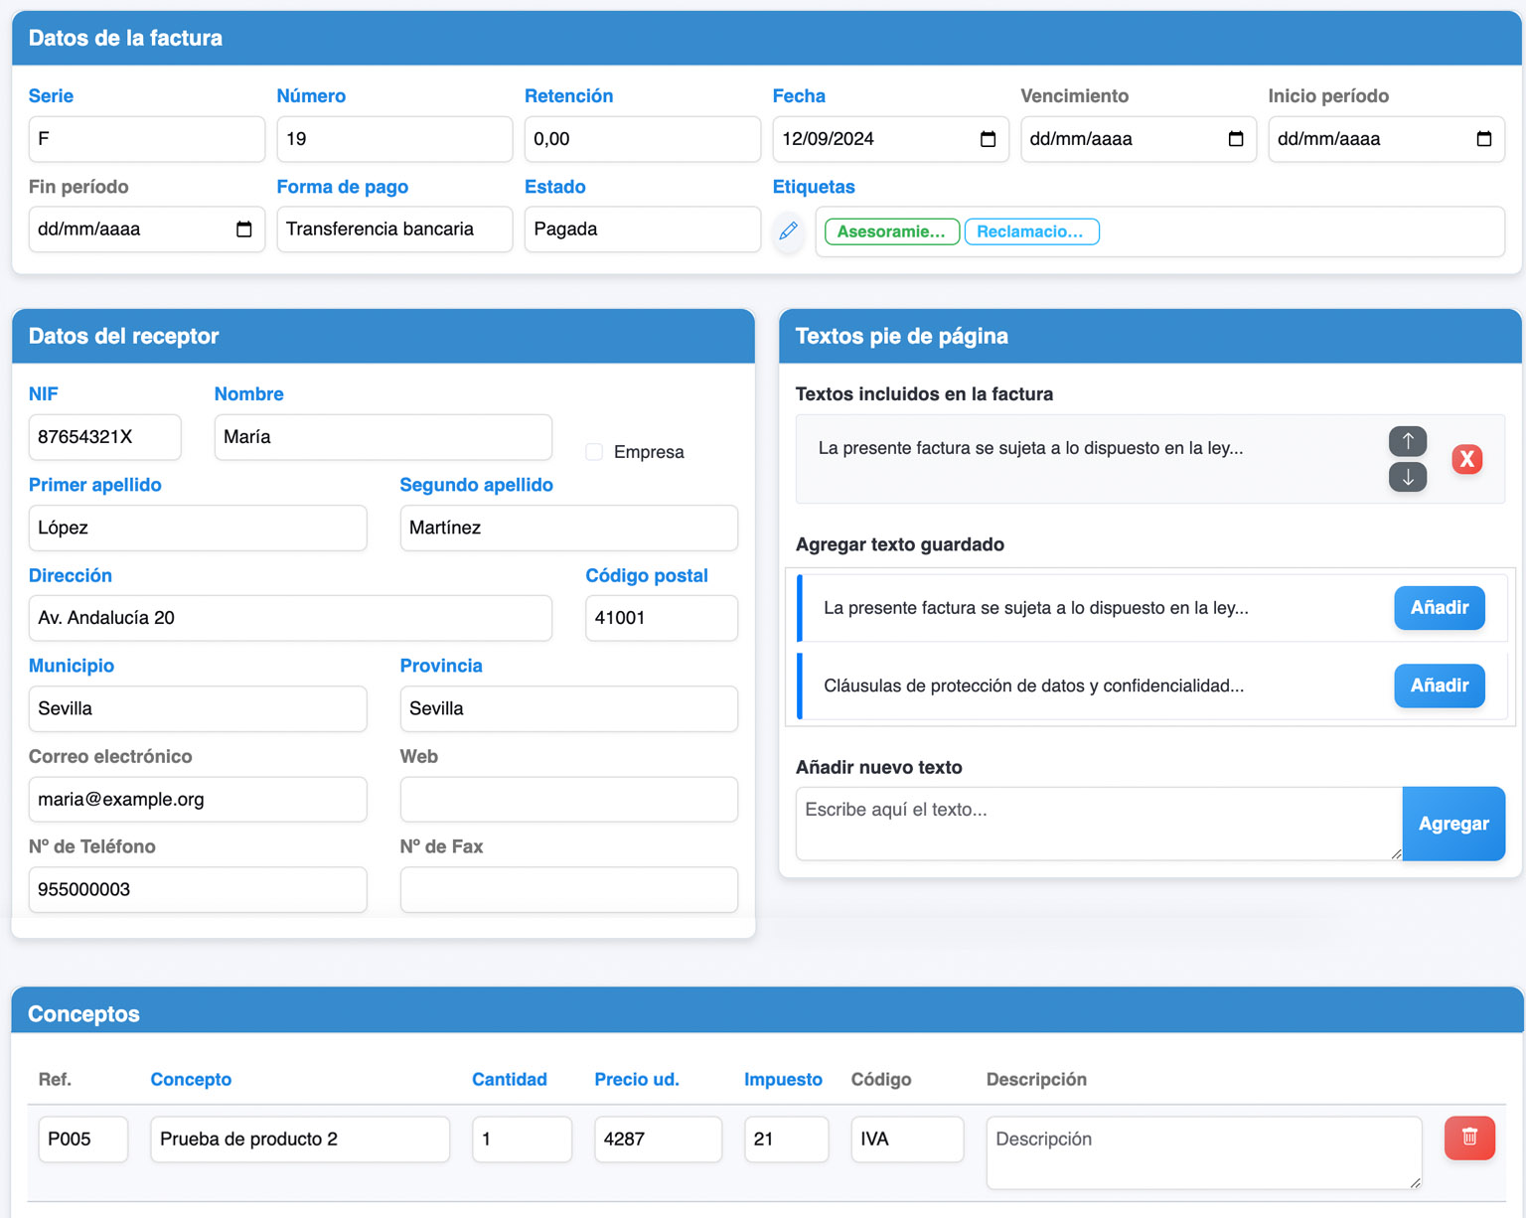Open the Código field showing IVA
The width and height of the screenshot is (1526, 1218).
906,1139
